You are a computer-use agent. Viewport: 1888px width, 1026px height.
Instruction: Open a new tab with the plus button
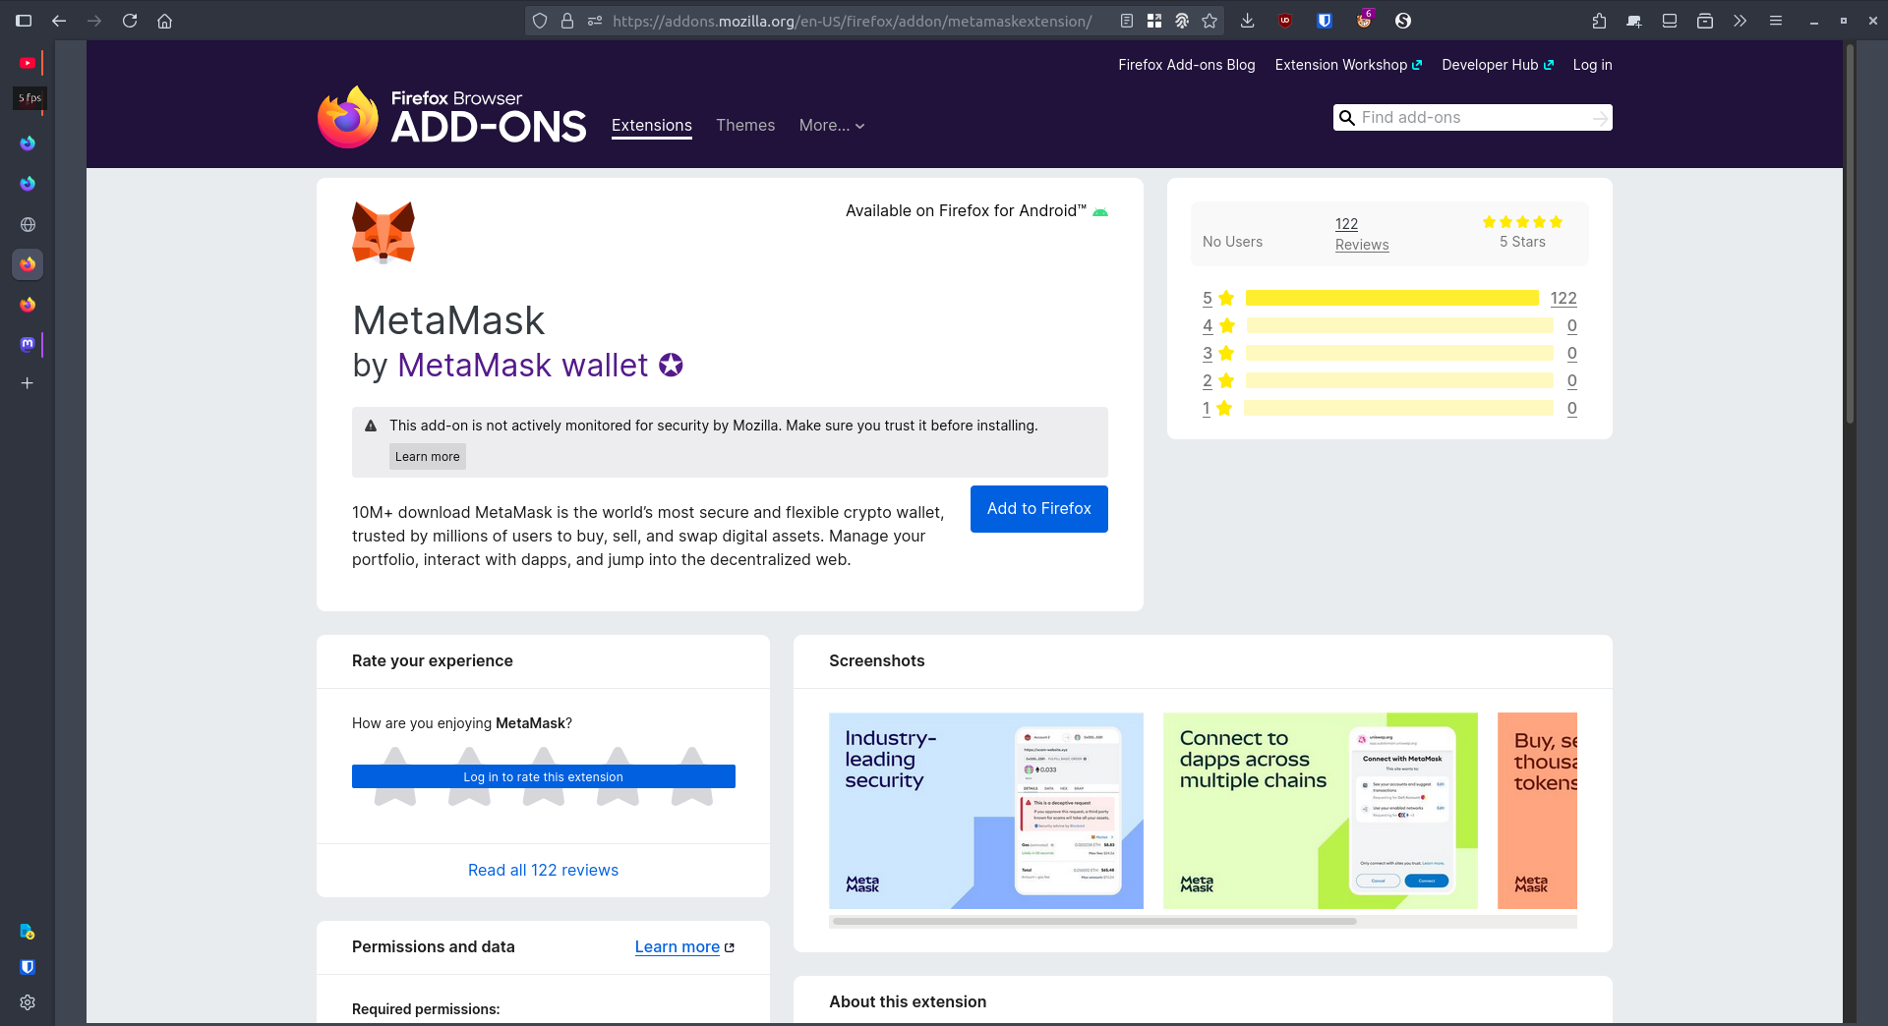[28, 383]
